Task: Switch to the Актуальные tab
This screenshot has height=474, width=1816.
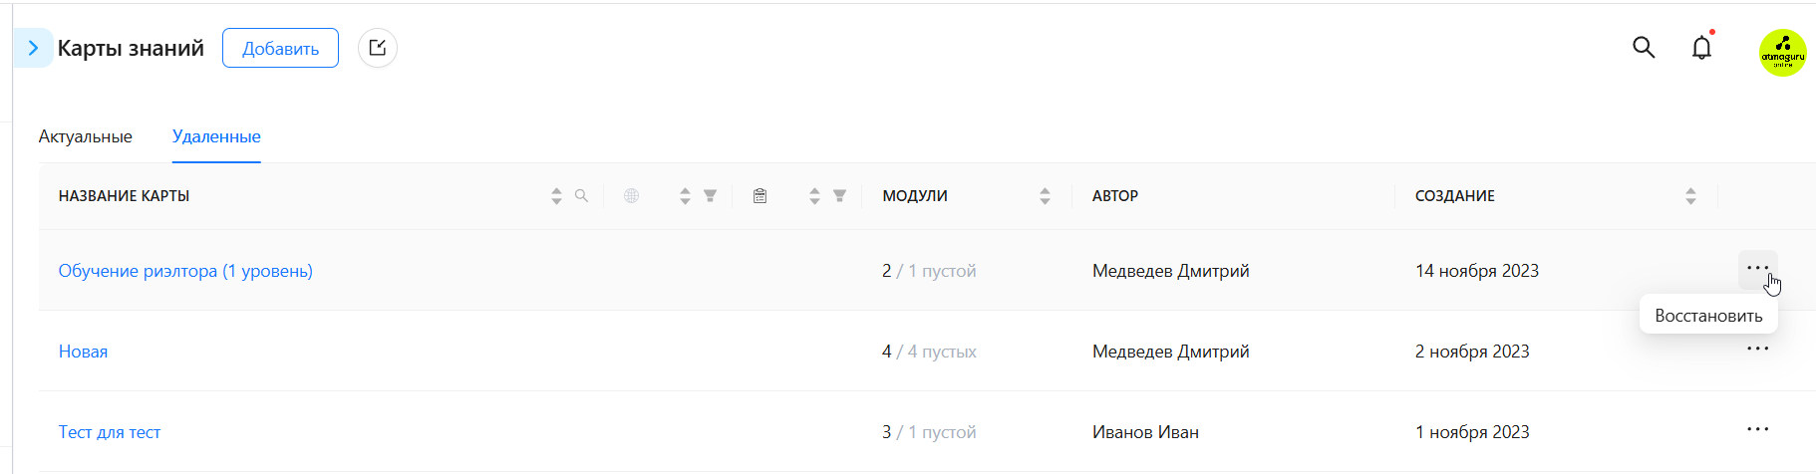Action: pyautogui.click(x=85, y=136)
